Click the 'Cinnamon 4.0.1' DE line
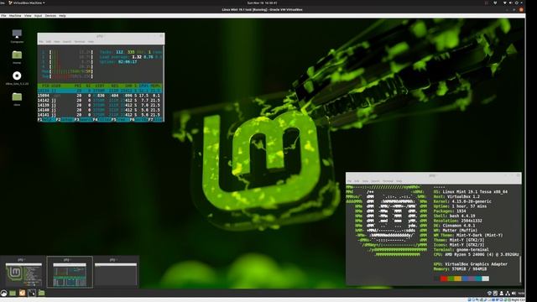Viewport: 537px width, 302px height. pos(455,226)
